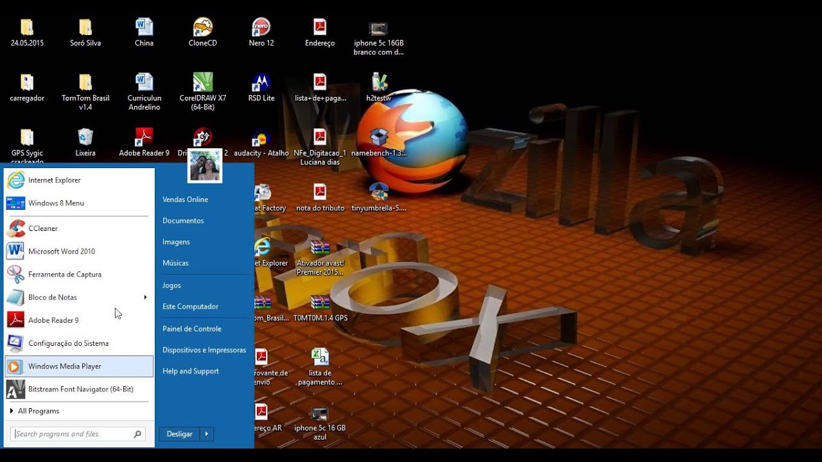
Task: Open Imagens from the start menu
Action: (176, 242)
